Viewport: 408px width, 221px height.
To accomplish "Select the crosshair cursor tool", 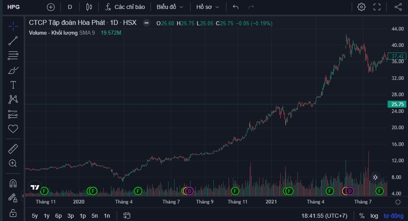I will point(13,26).
